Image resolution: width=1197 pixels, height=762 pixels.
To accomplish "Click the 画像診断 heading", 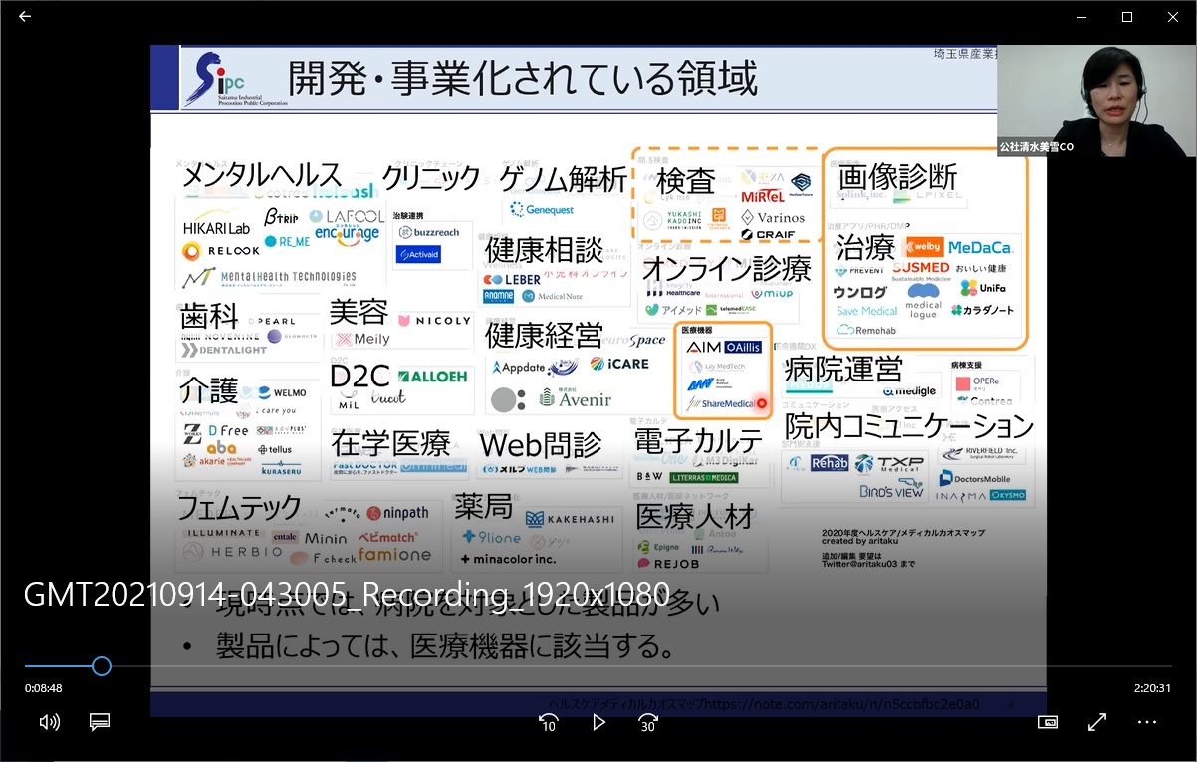I will pos(897,177).
